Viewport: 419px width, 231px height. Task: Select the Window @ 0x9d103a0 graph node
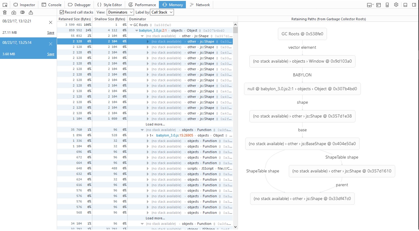(x=302, y=61)
